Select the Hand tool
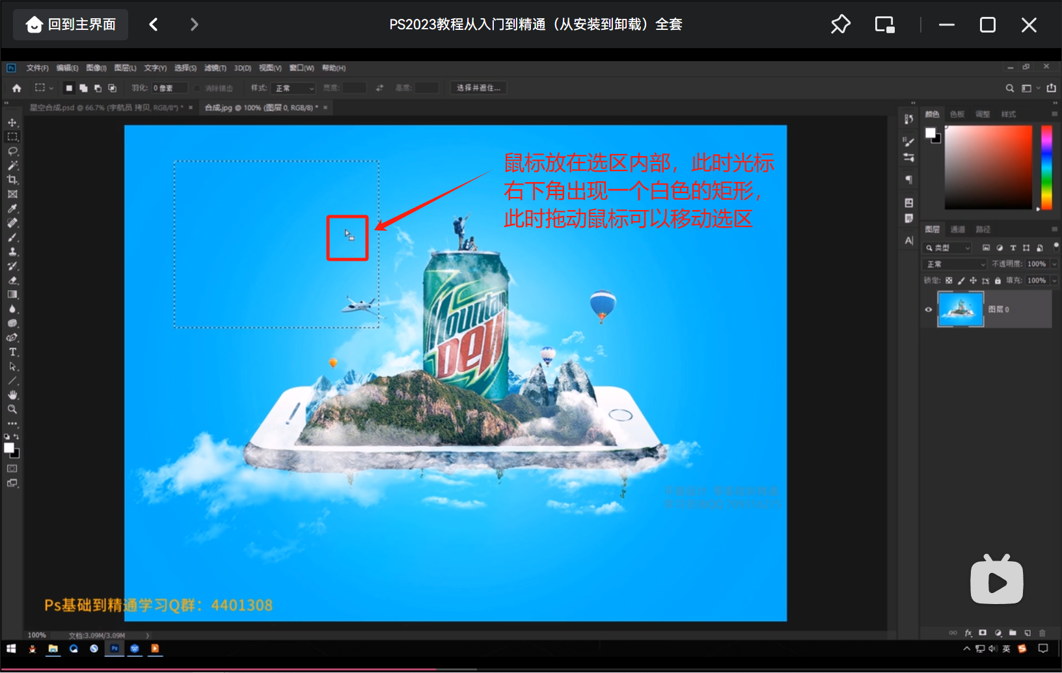 click(x=12, y=395)
